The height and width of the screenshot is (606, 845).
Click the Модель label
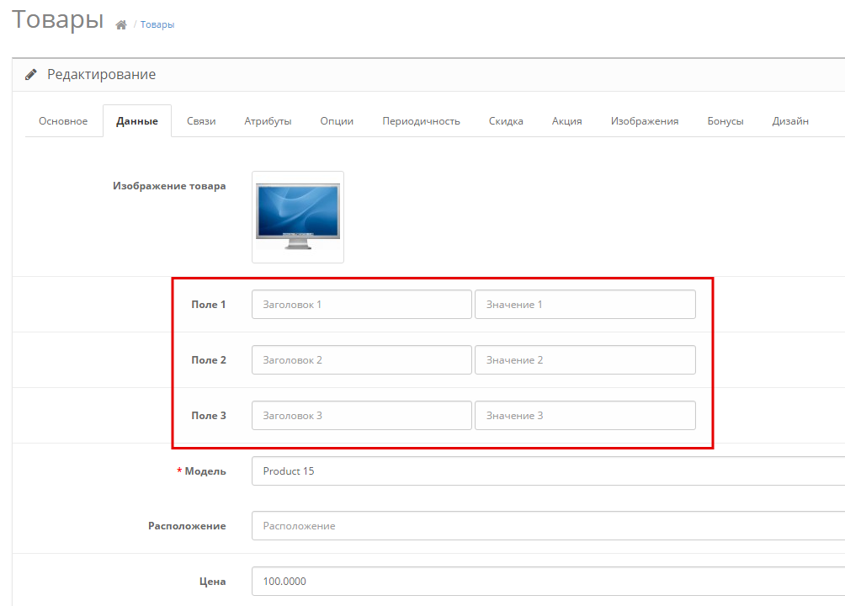[x=205, y=471]
